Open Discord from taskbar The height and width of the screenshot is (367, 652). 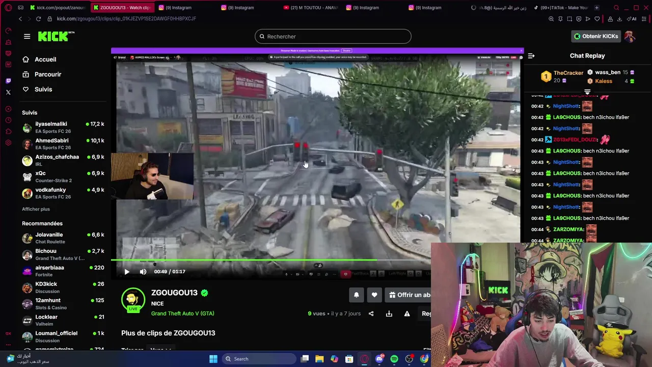[379, 359]
